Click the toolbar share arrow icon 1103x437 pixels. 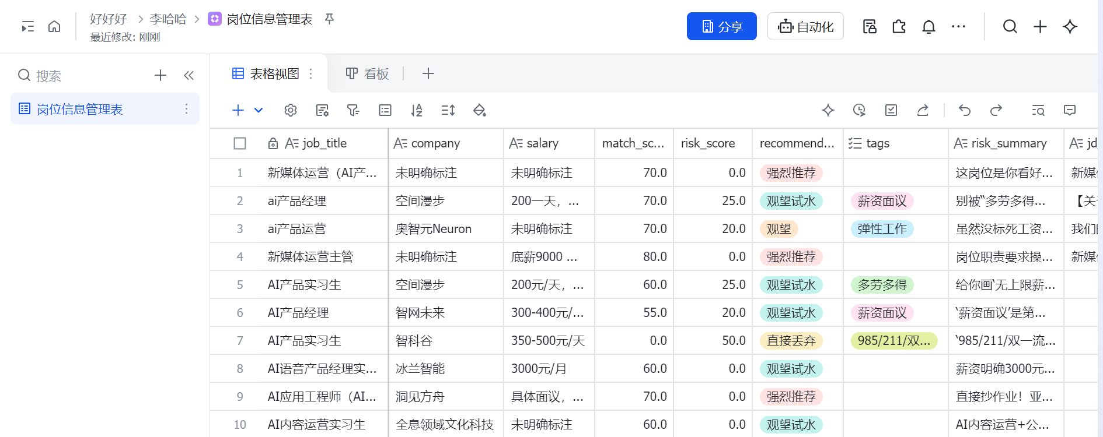(x=923, y=110)
